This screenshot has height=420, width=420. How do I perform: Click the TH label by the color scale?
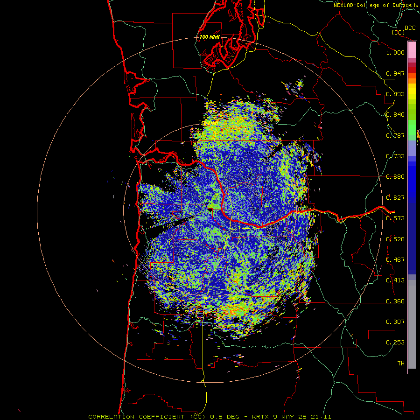(x=401, y=364)
